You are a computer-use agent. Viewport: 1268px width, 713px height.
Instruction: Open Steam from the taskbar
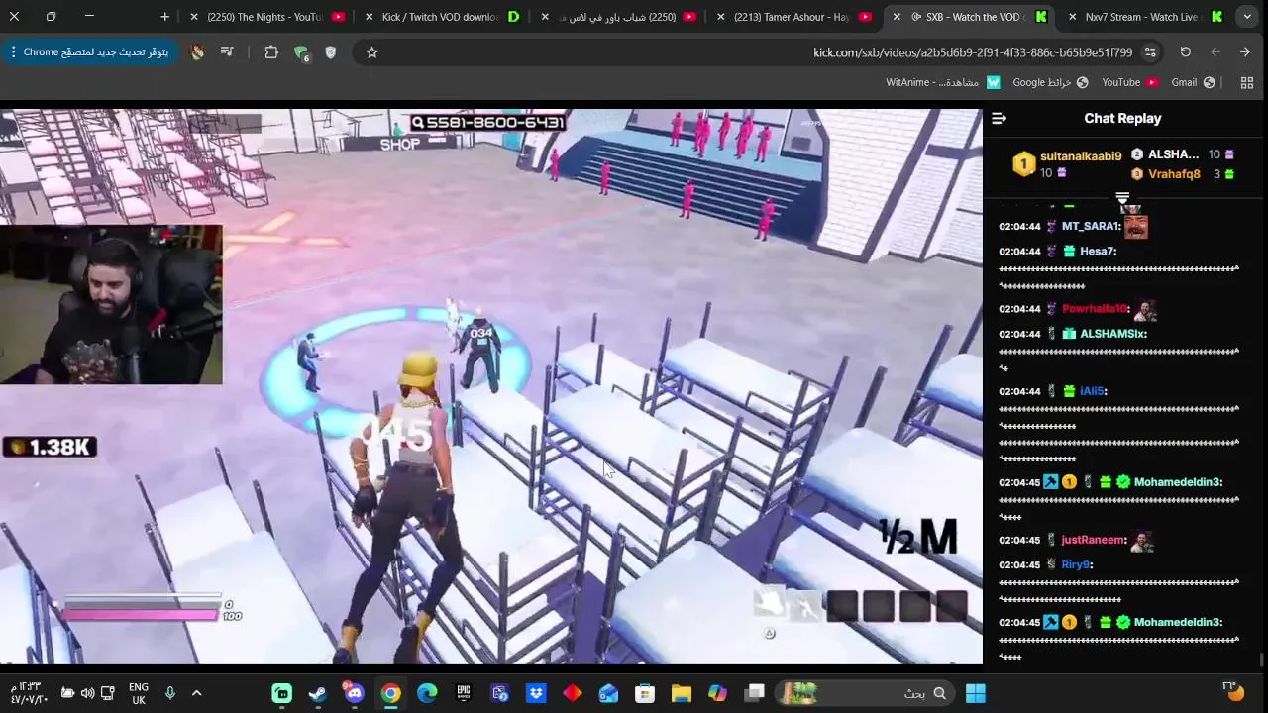(318, 693)
